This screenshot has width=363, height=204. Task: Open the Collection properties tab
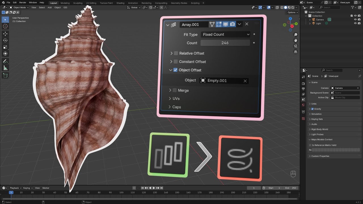click(303, 112)
